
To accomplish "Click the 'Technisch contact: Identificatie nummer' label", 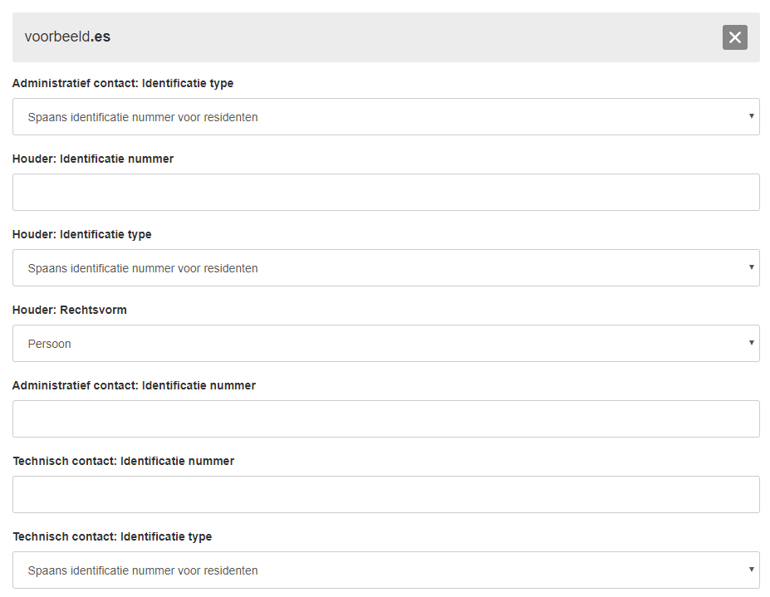I will coord(124,461).
